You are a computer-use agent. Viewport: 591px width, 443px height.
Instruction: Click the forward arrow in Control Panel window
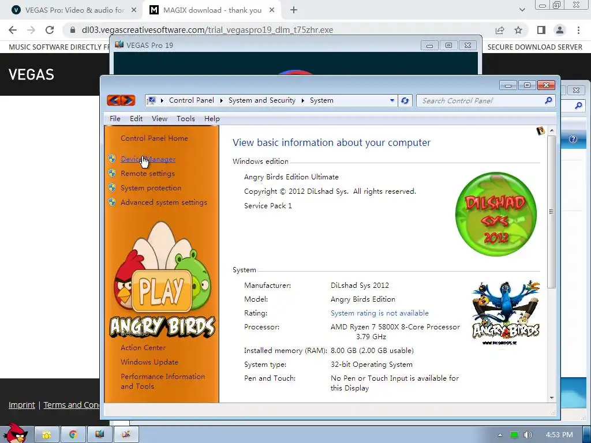point(128,100)
